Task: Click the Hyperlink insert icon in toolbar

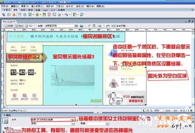Action: (x=4, y=15)
